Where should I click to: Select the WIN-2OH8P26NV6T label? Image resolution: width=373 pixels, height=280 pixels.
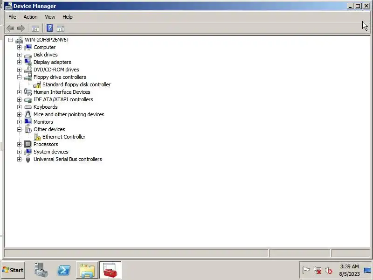point(47,40)
